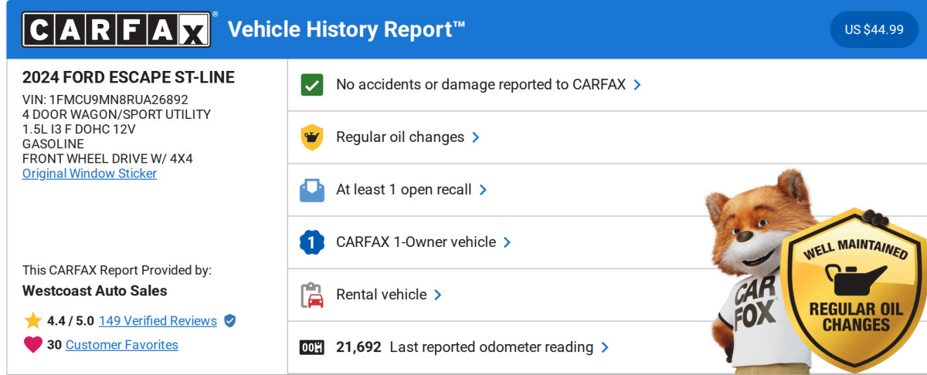The height and width of the screenshot is (375, 927).
Task: Click the rental vehicle clipboard car icon
Action: click(312, 295)
